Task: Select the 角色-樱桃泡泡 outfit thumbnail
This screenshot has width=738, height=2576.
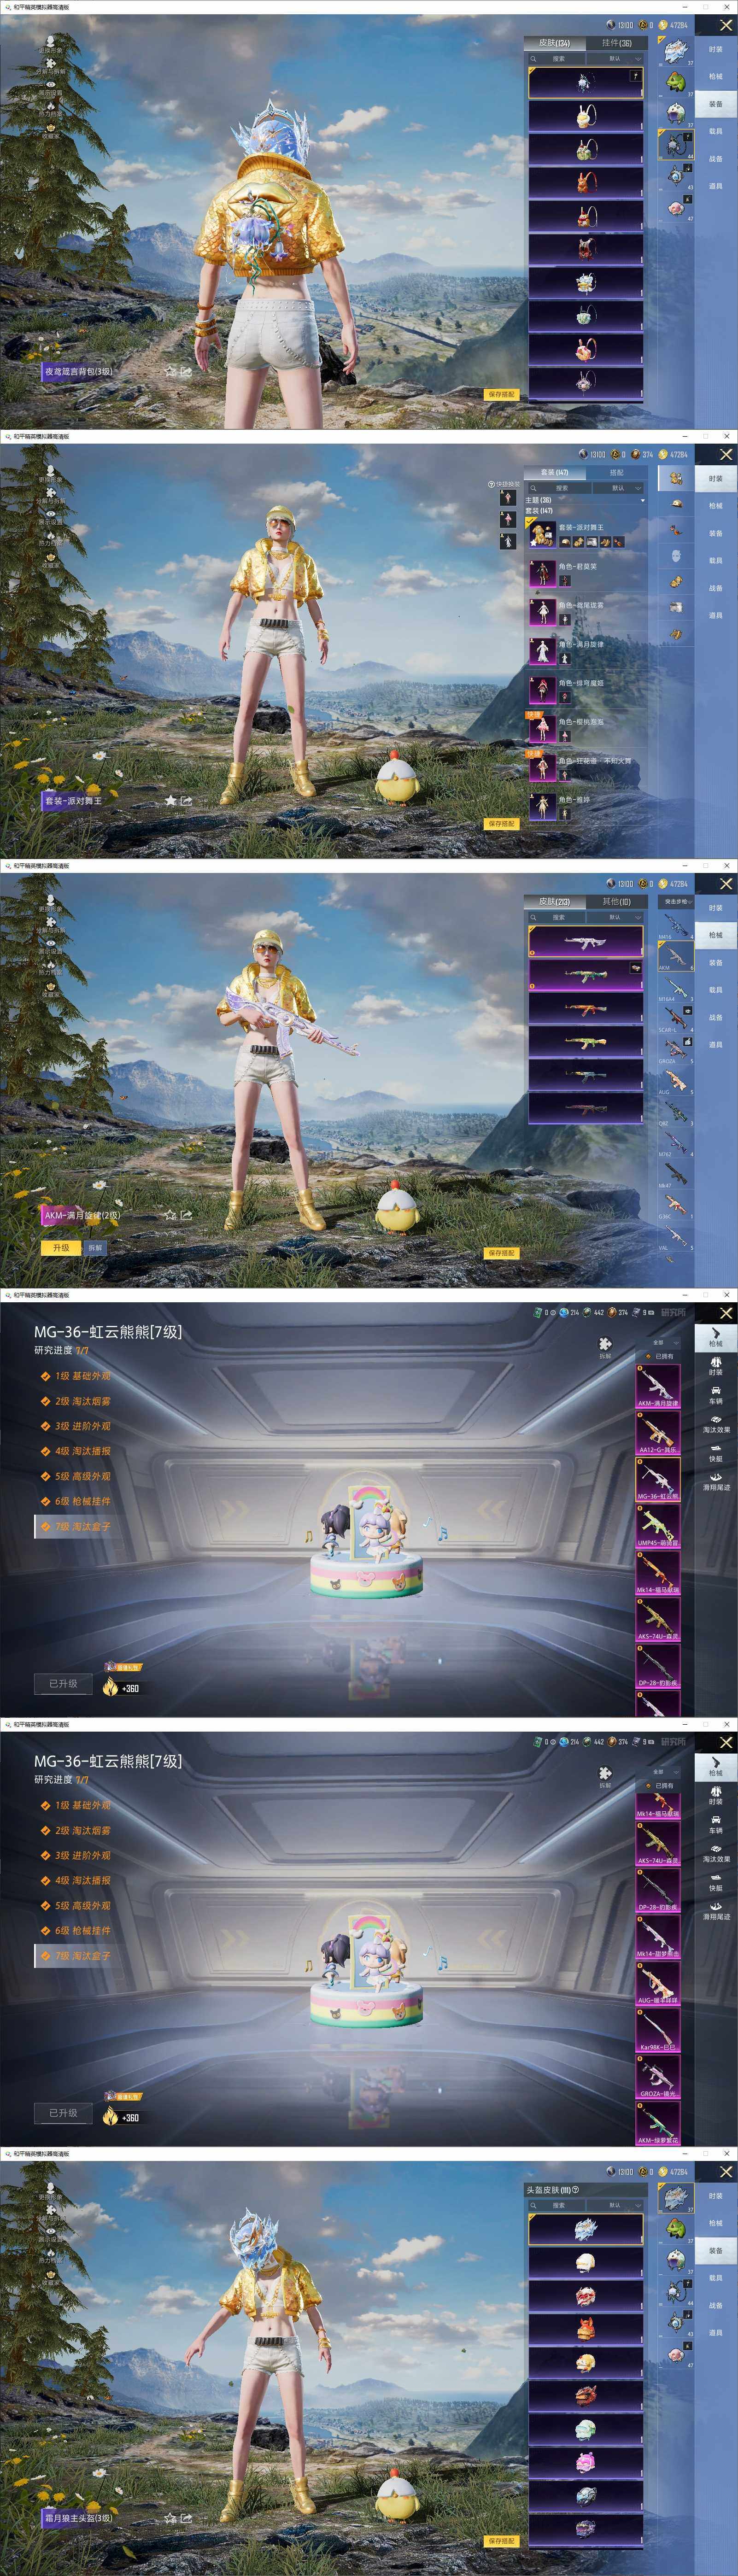Action: pyautogui.click(x=542, y=728)
